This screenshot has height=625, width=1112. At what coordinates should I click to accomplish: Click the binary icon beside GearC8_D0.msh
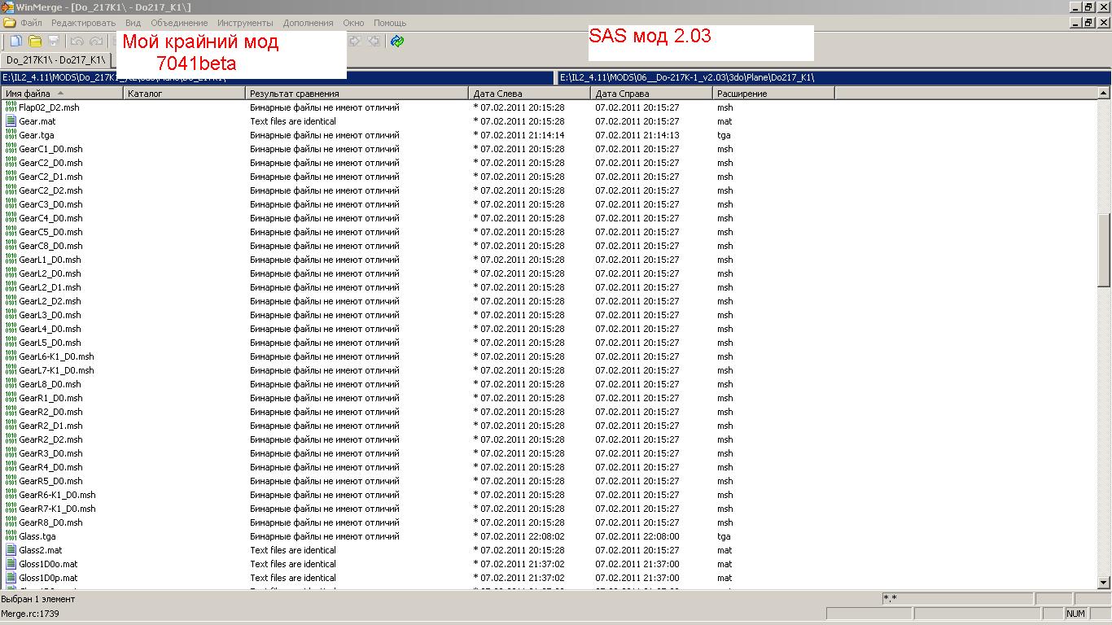pyautogui.click(x=11, y=246)
